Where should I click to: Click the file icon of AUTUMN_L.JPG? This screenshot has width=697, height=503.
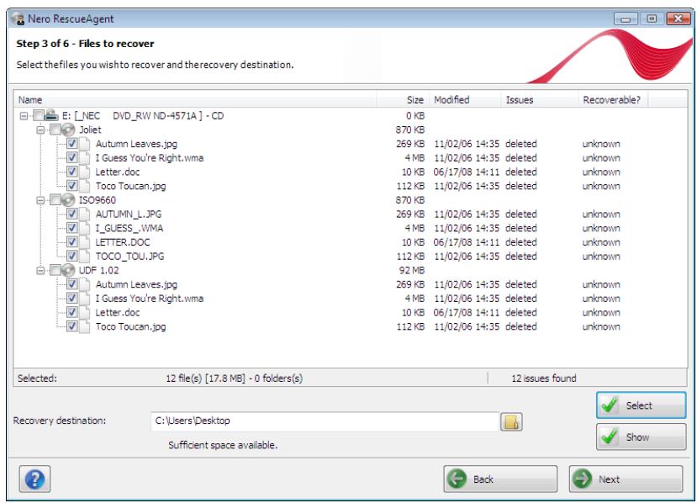point(85,214)
